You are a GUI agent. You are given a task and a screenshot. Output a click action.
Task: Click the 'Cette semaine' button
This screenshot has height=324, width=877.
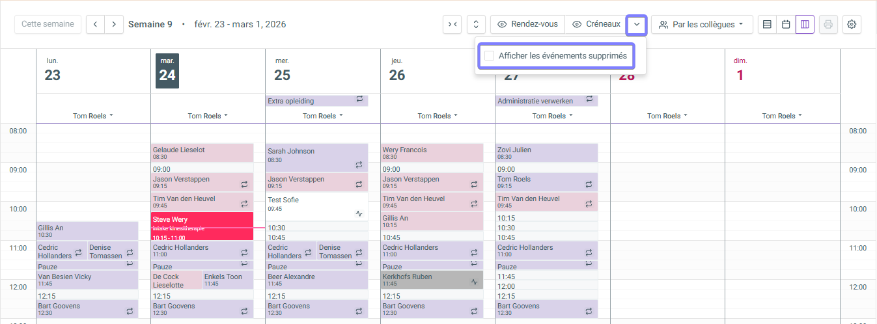[x=48, y=25]
